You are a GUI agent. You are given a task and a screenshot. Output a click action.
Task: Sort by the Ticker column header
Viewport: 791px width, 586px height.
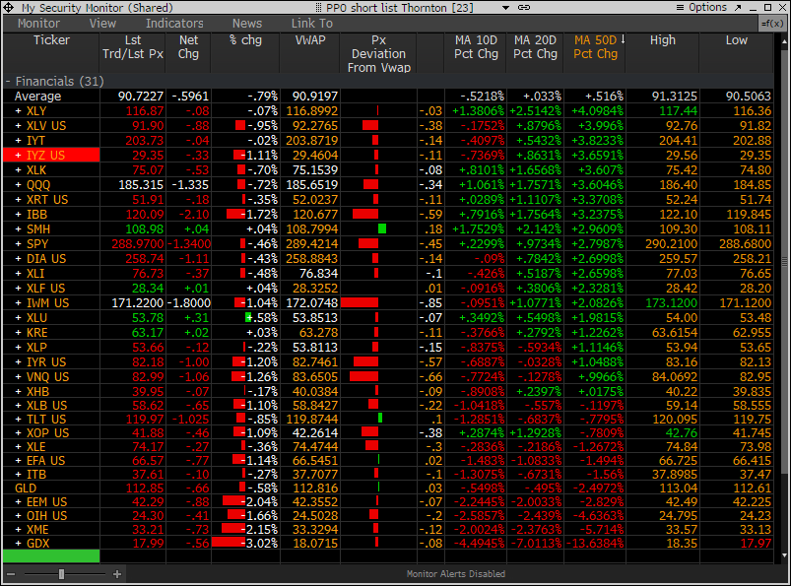(x=51, y=40)
